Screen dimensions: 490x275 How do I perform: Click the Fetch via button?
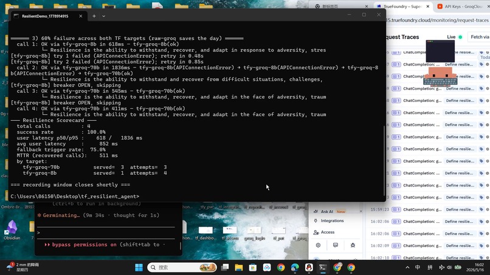coord(478,37)
